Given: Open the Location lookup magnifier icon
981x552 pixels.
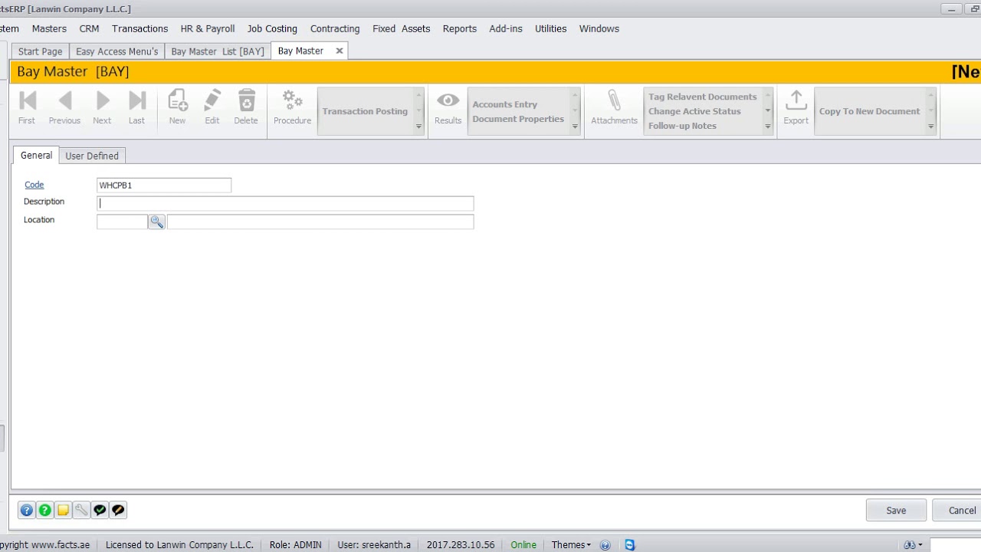Looking at the screenshot, I should coord(157,222).
